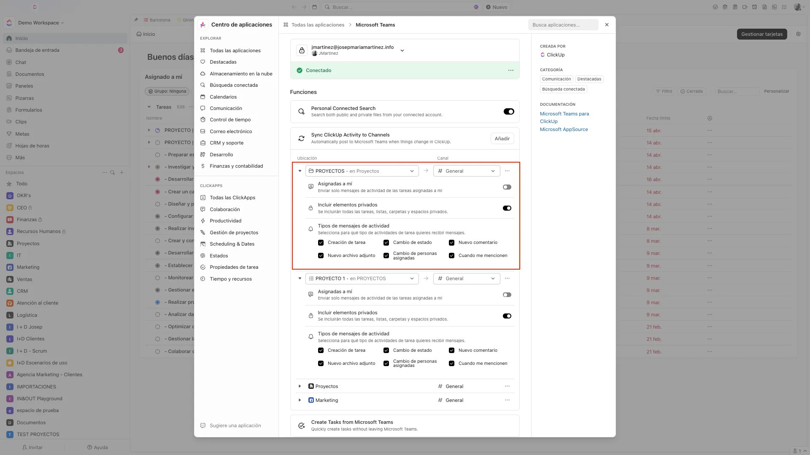810x455 pixels.
Task: Expand the collapsed Proyectos space row
Action: (x=300, y=386)
